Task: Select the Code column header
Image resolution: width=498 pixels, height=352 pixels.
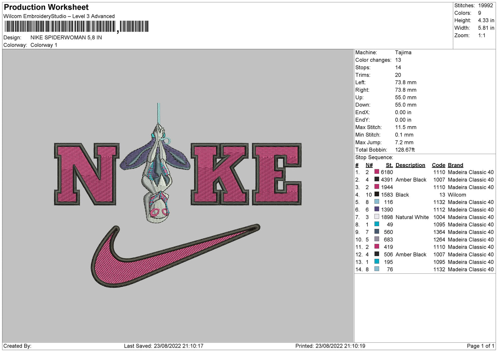Action: tap(438, 165)
